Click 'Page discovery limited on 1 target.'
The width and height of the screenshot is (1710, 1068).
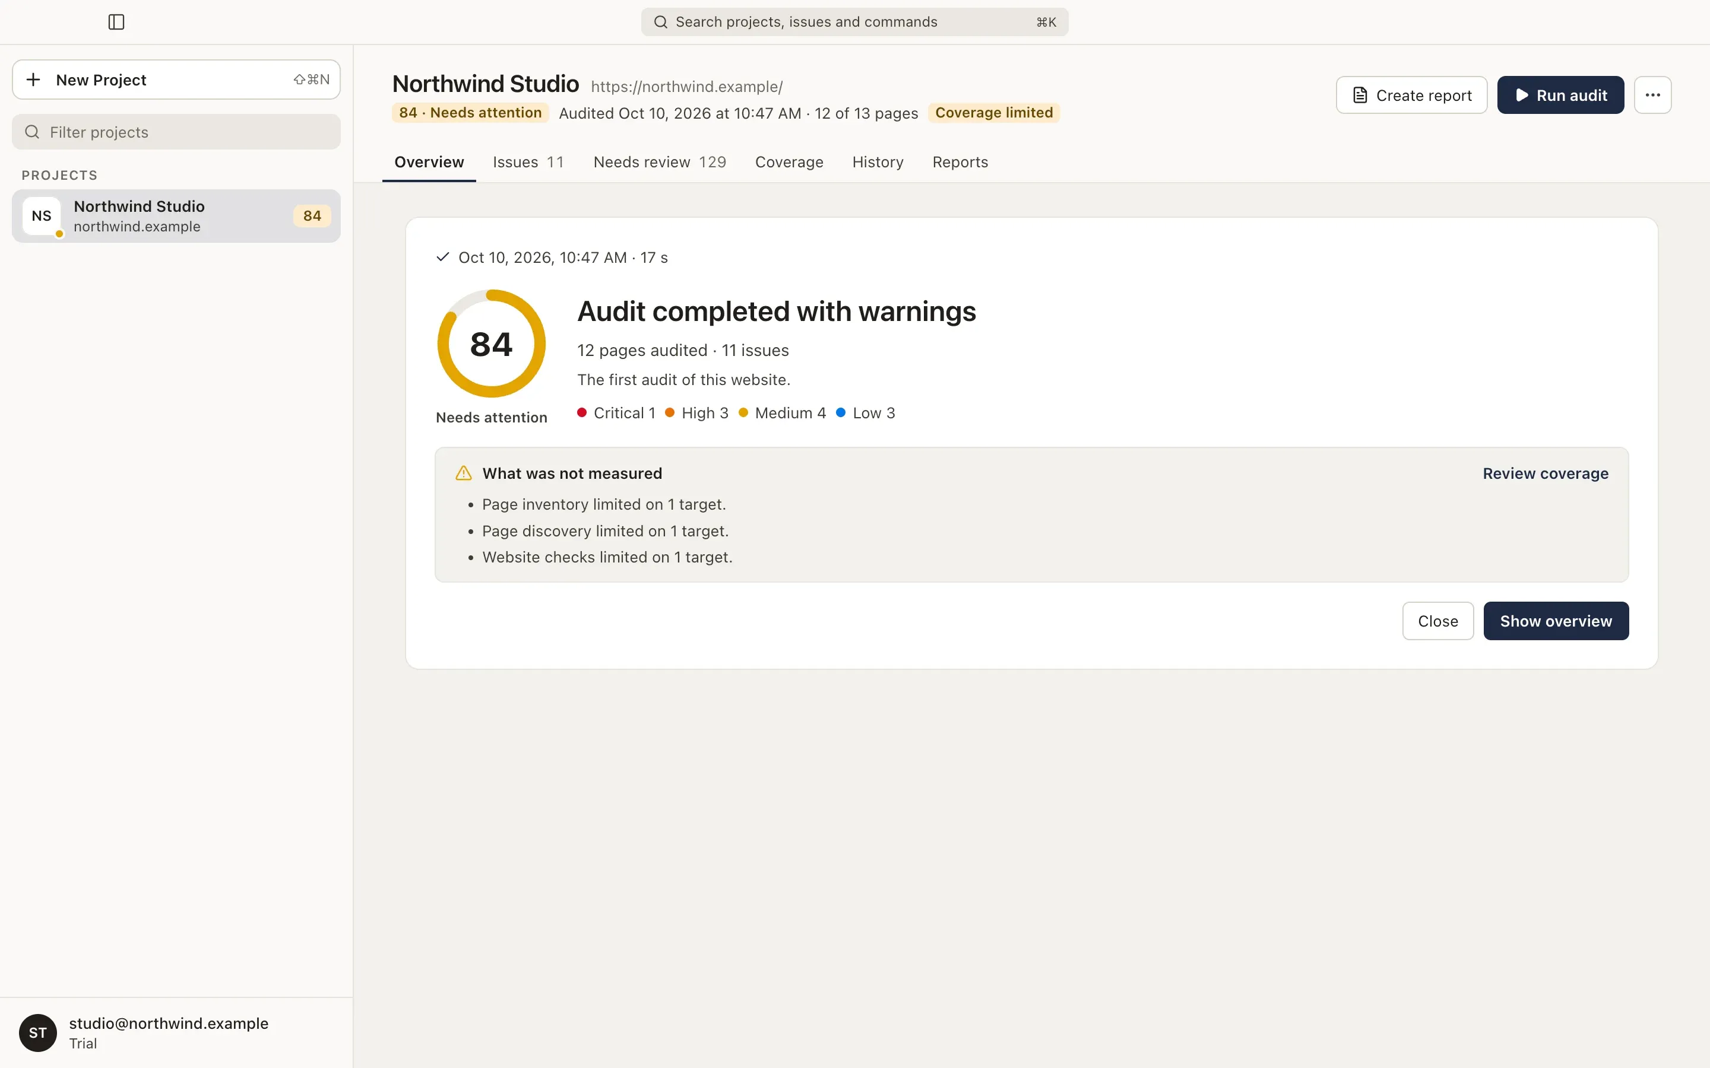pos(605,531)
